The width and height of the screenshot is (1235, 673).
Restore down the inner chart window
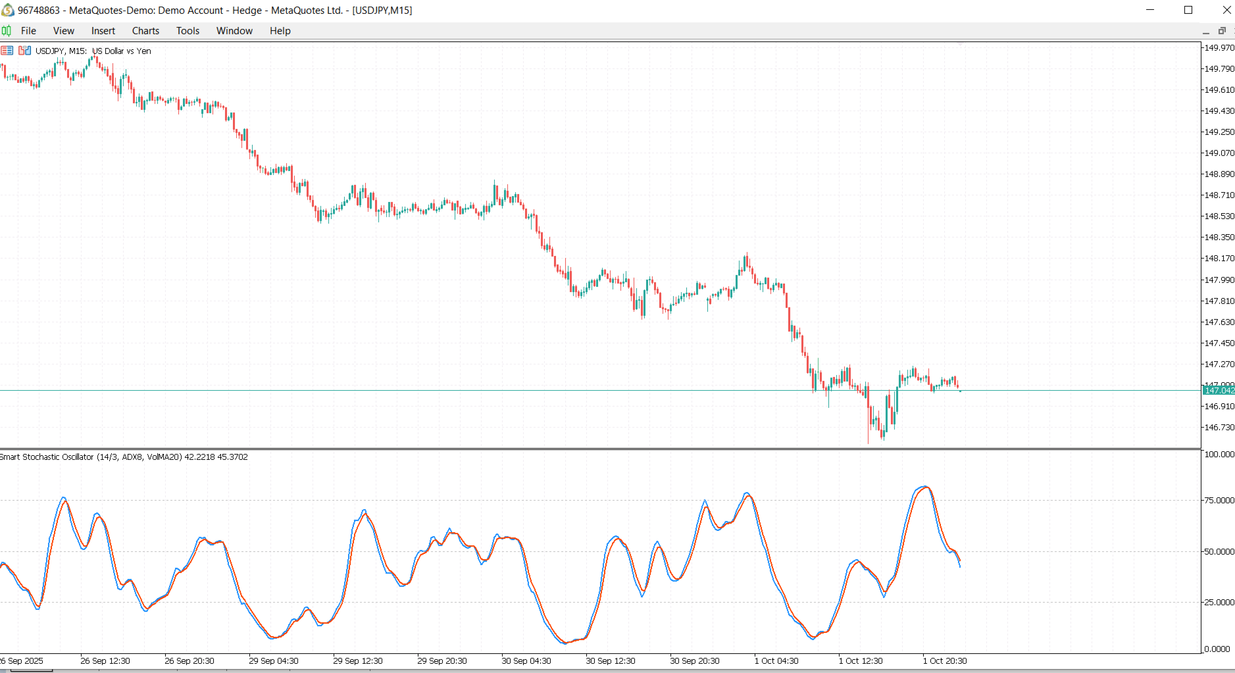click(x=1222, y=31)
